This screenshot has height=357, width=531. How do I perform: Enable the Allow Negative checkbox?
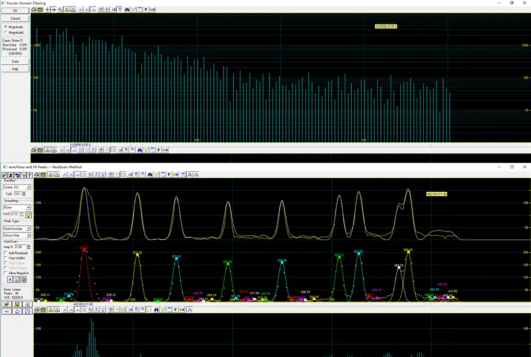(6, 273)
